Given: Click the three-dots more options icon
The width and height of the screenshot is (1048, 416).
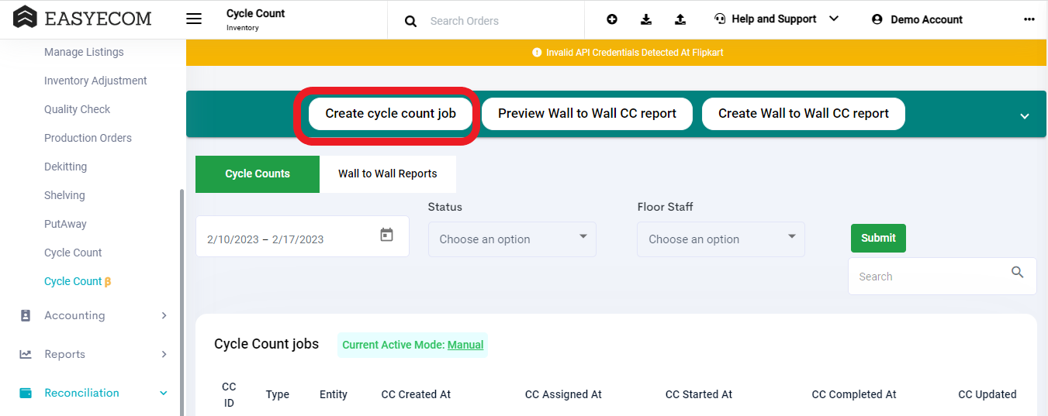Looking at the screenshot, I should point(1029,19).
